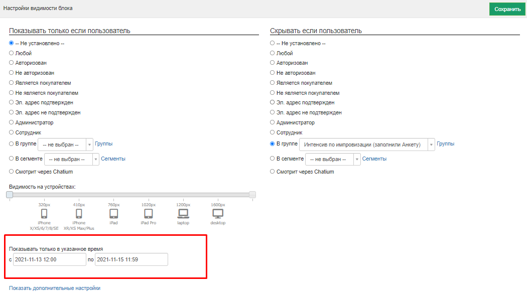Image resolution: width=527 pixels, height=297 pixels.
Task: Choose 'Авторизован' in the Показывать column
Action: tap(12, 63)
